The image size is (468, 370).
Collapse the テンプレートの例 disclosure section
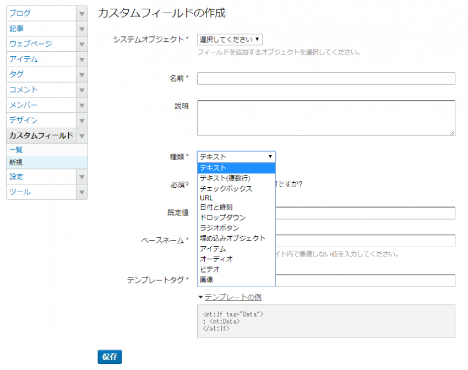230,297
